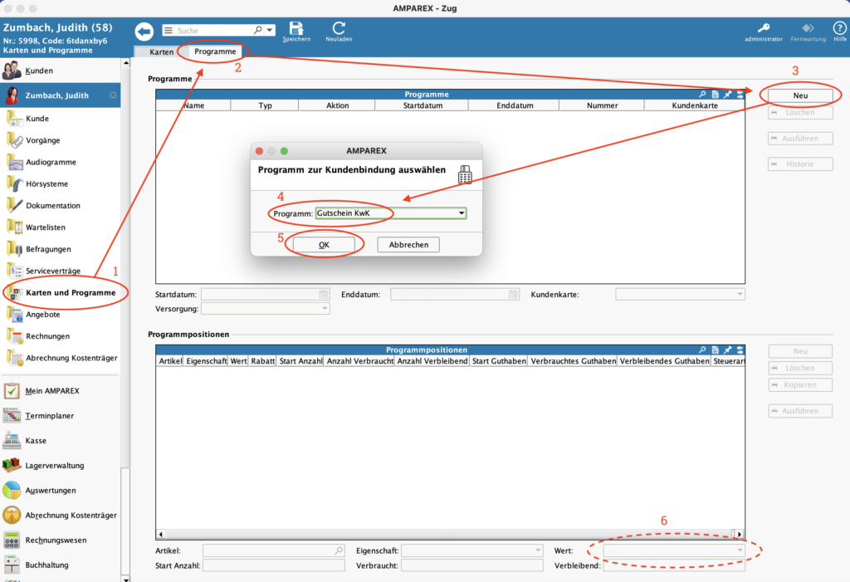Open the Wert dropdown at bottom
Screen dimensions: 850x582
(x=740, y=550)
